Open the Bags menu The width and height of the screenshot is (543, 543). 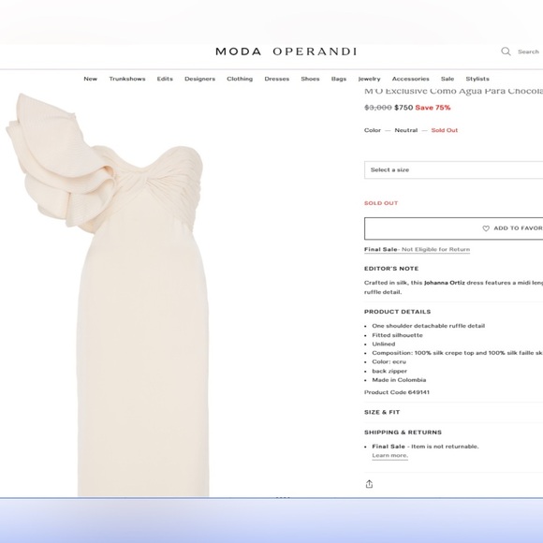pos(339,79)
